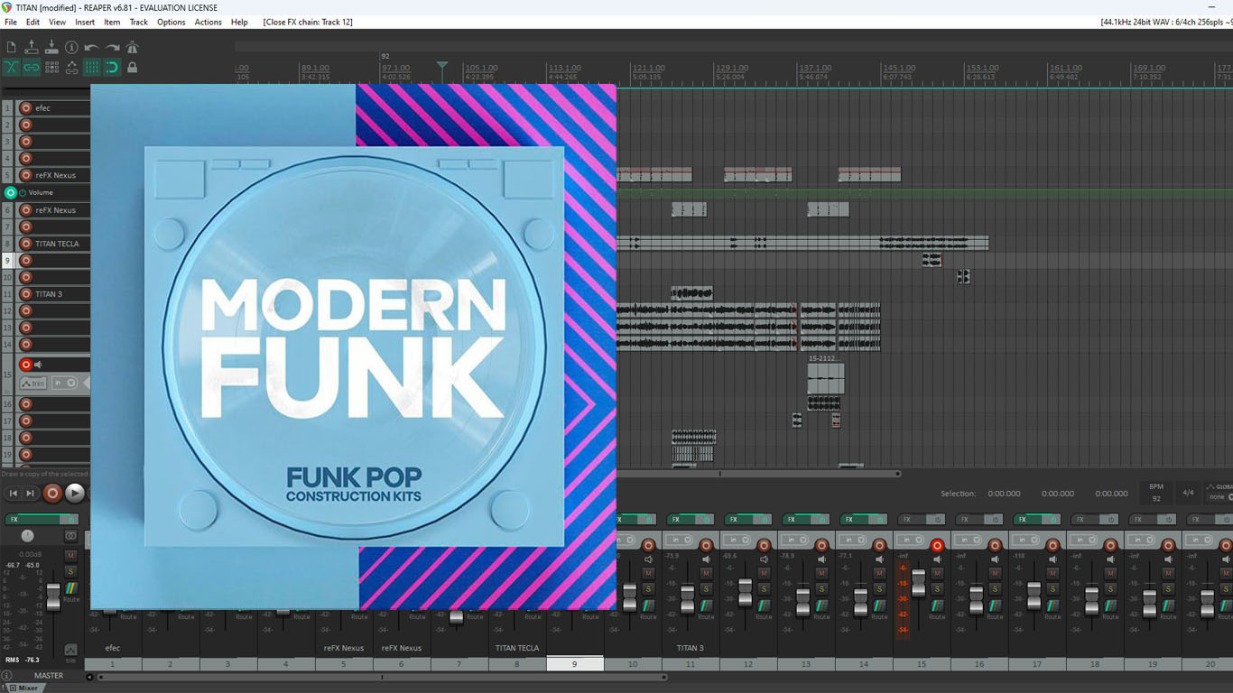This screenshot has height=693, width=1233.
Task: Toggle master track mono/stereo button
Action: click(71, 536)
